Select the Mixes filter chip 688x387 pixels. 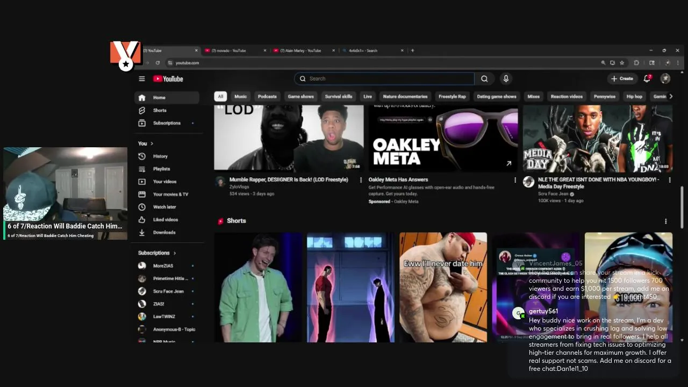[534, 96]
